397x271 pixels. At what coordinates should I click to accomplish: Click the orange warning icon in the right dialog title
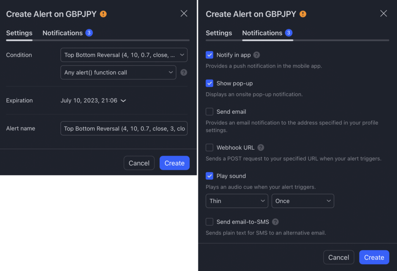tap(303, 14)
